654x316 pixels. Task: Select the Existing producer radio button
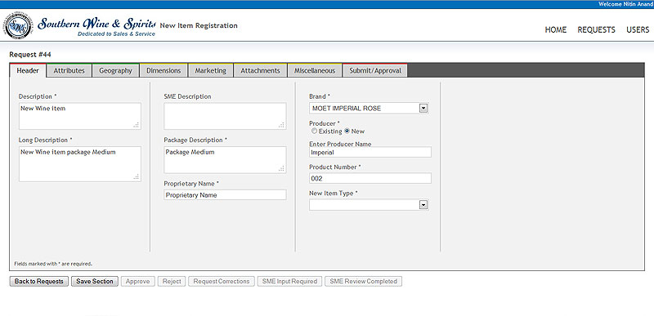[x=314, y=131]
